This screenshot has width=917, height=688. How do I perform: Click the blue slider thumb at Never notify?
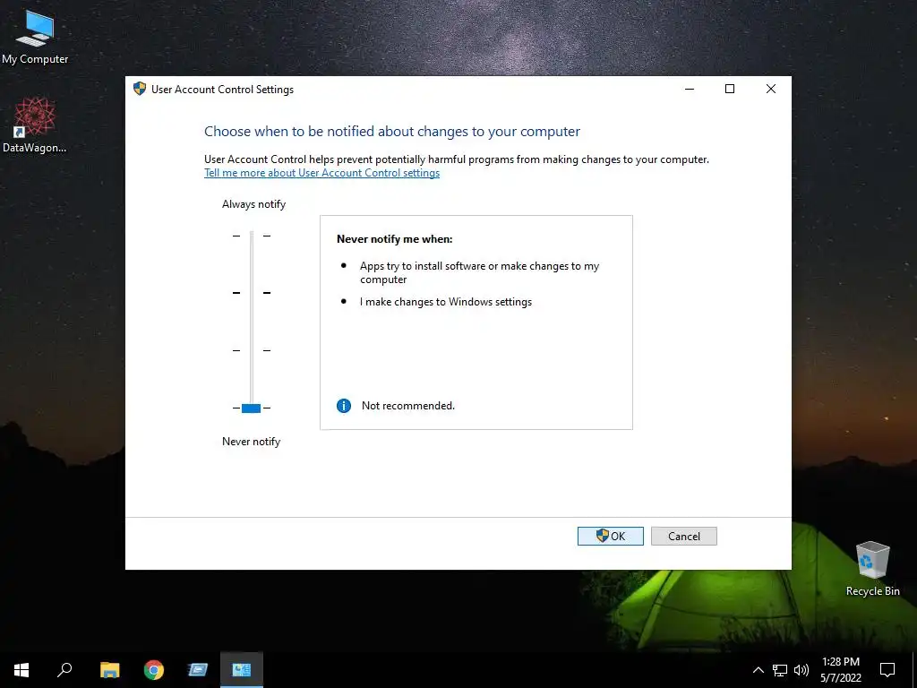pyautogui.click(x=251, y=408)
